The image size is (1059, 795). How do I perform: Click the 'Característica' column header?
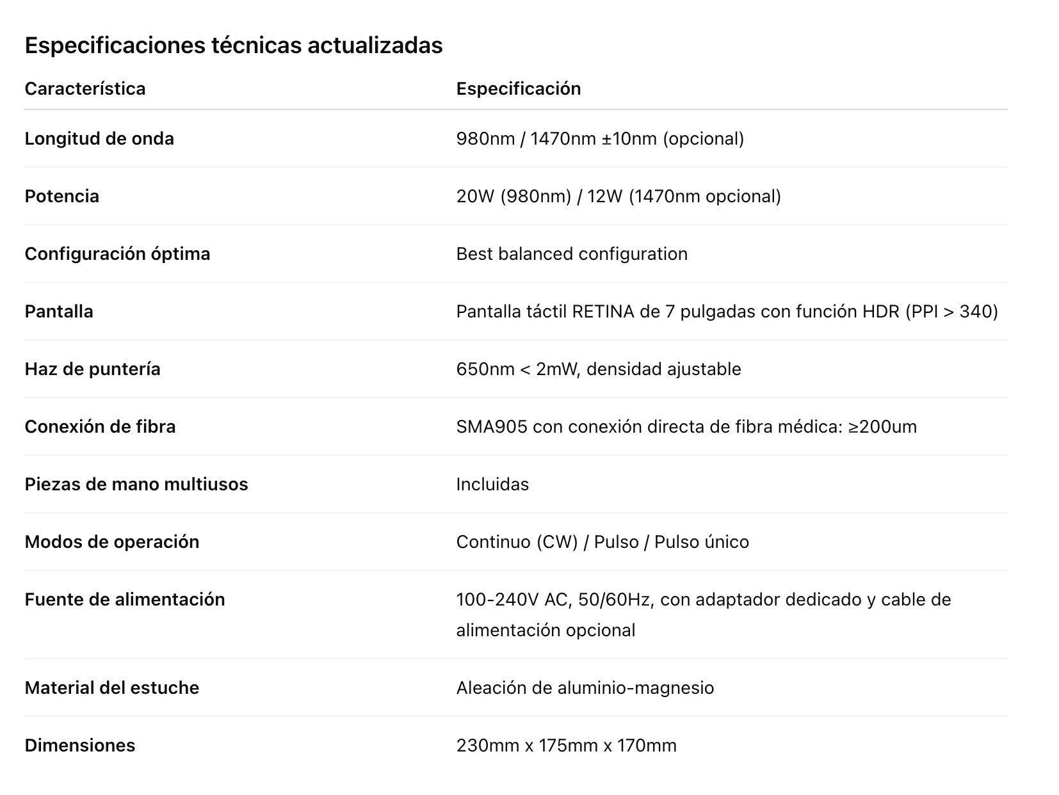coord(85,88)
